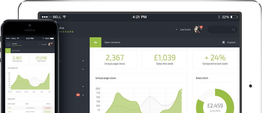Screen dimensions: 262x113
Task: Click the Lee Grant name on the tablet
Action: tap(185, 30)
